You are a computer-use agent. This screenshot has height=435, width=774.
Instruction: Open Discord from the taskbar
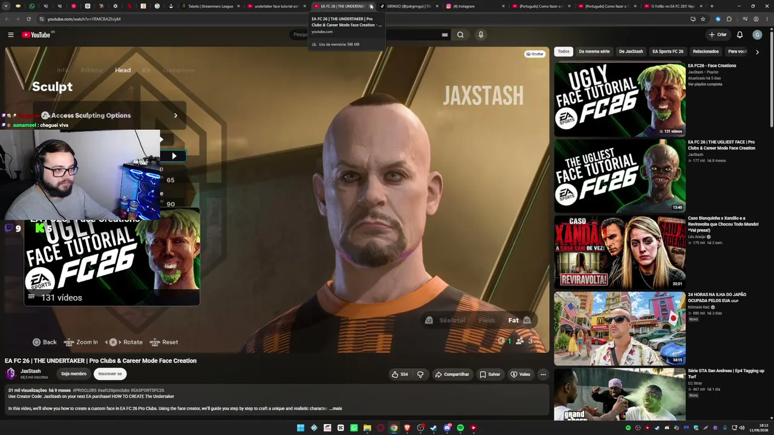pos(447,428)
